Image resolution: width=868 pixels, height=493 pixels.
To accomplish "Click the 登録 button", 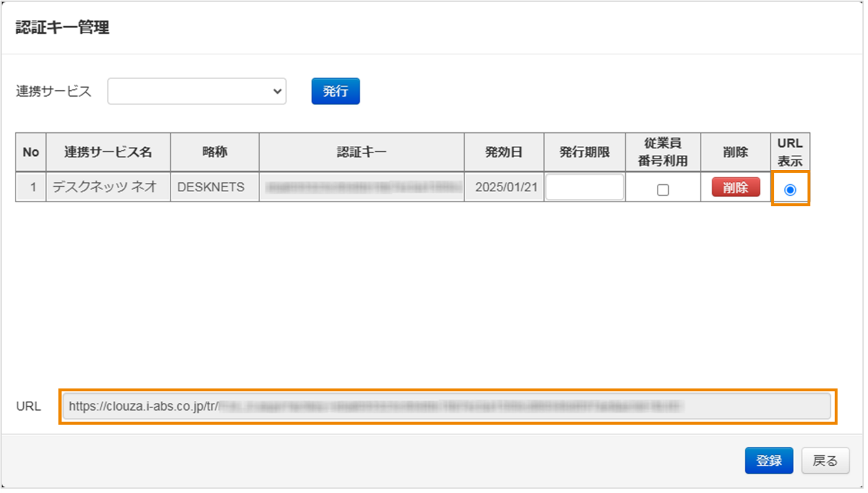I will pyautogui.click(x=769, y=461).
